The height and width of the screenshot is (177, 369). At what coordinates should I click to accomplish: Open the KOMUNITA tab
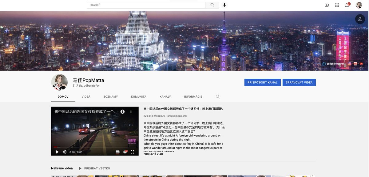pos(139,97)
